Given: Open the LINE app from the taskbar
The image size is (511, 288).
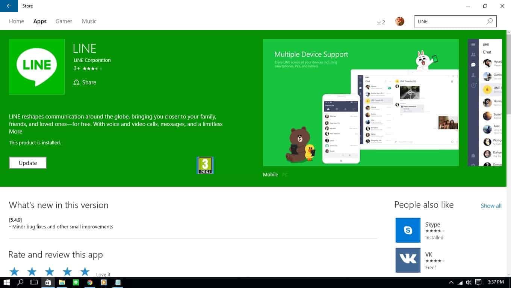Looking at the screenshot, I should (x=76, y=282).
